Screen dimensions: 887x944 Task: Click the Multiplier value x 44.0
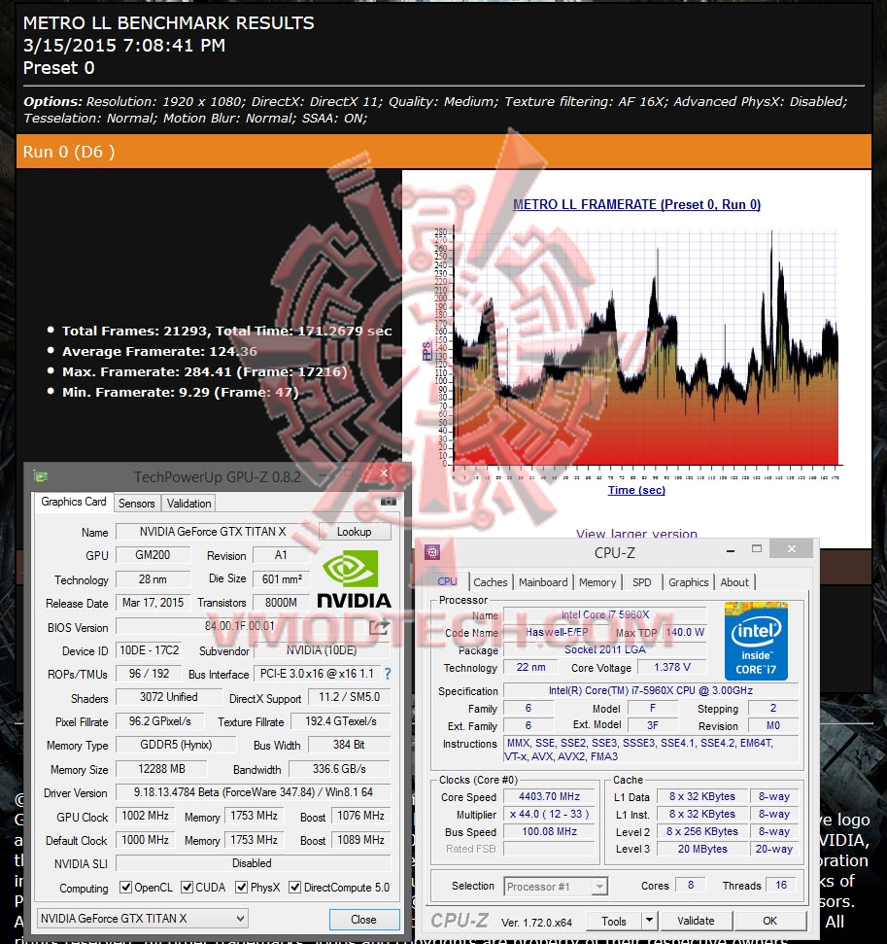549,814
